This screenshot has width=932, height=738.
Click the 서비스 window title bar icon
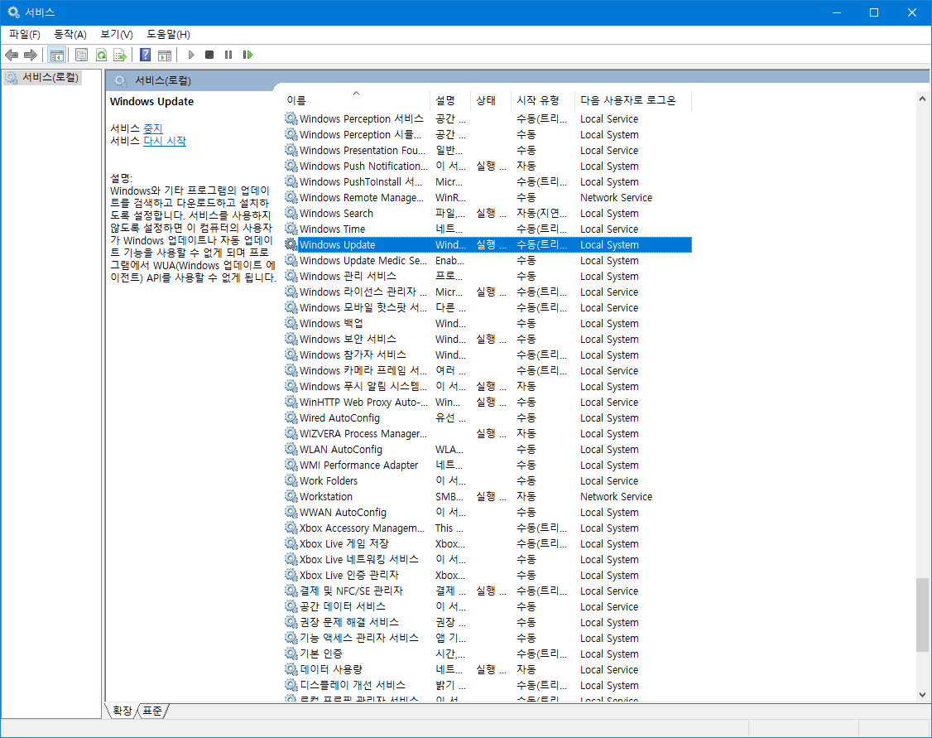tap(13, 12)
